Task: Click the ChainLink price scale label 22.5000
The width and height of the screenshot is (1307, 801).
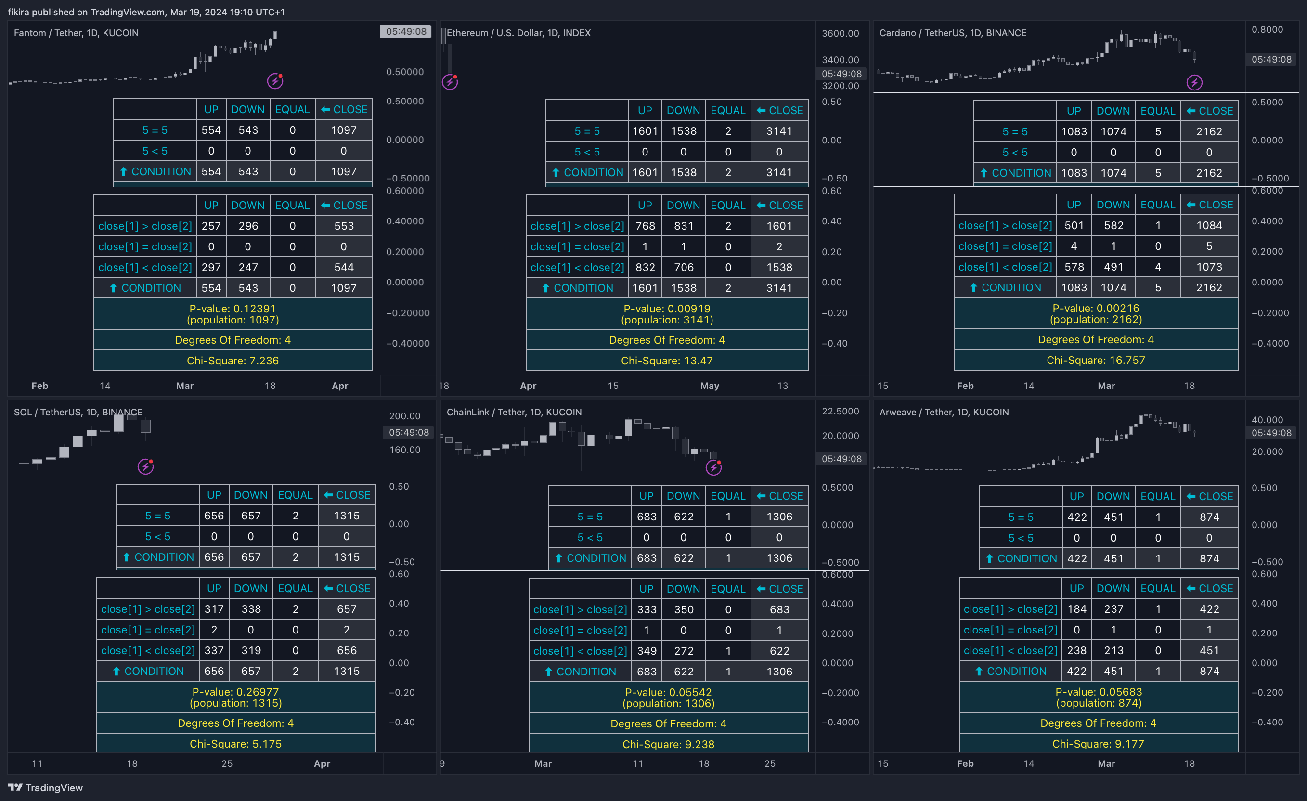Action: [x=840, y=411]
